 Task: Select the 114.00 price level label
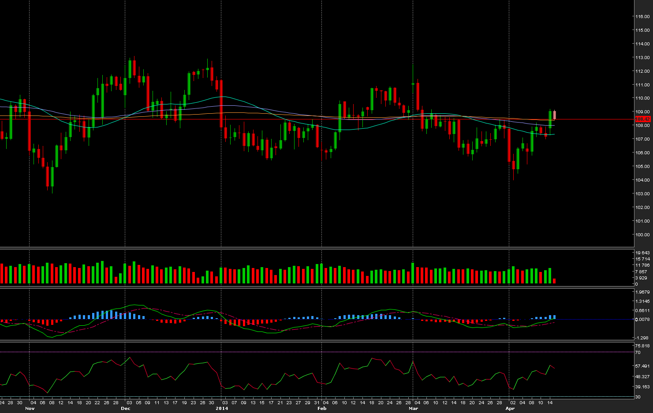click(642, 44)
